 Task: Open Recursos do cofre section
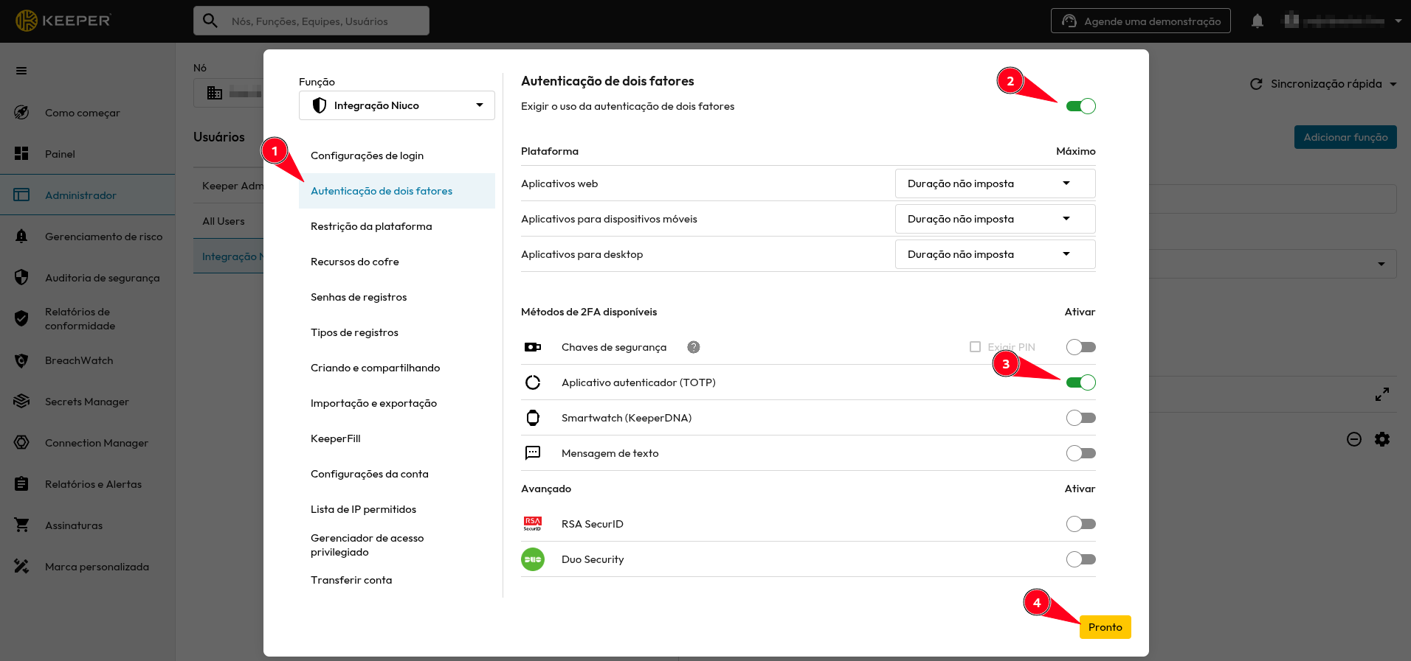(x=397, y=262)
